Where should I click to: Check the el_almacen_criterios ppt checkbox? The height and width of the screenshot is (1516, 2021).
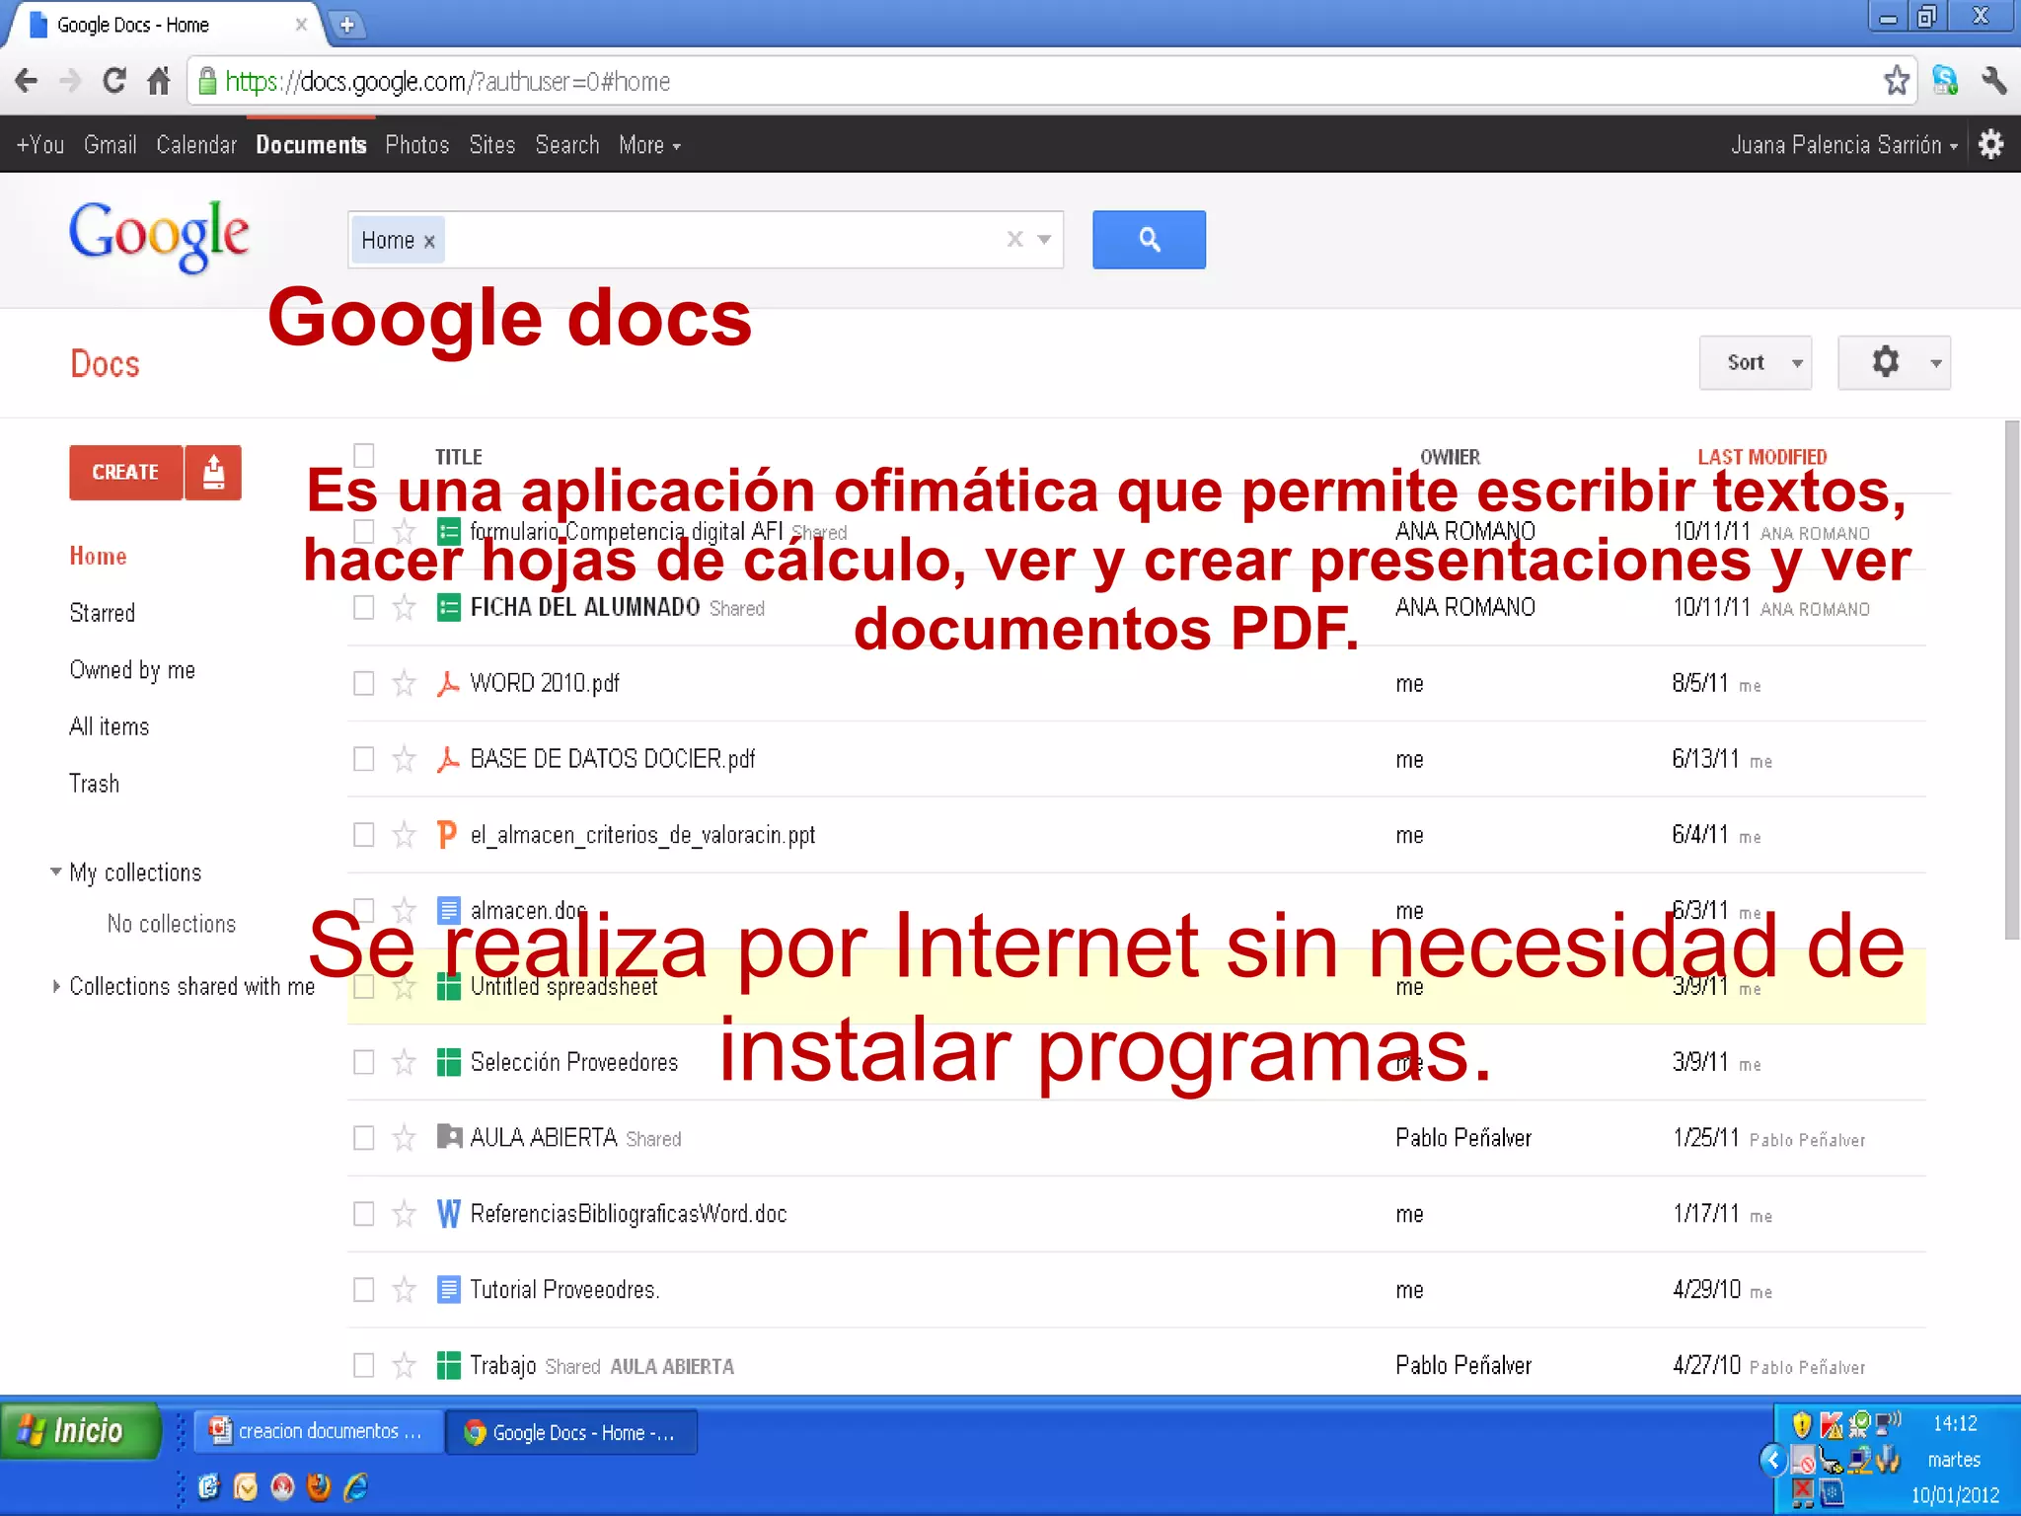click(x=364, y=835)
